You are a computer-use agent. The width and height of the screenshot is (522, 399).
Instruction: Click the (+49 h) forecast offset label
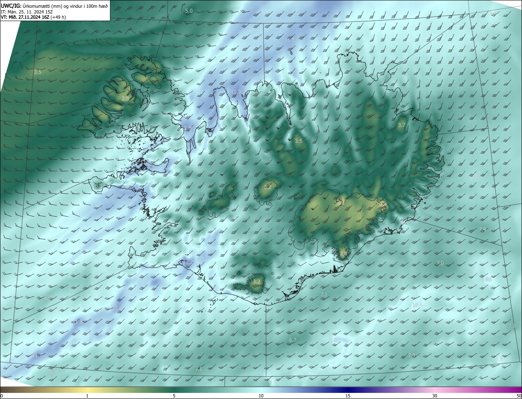(58, 17)
